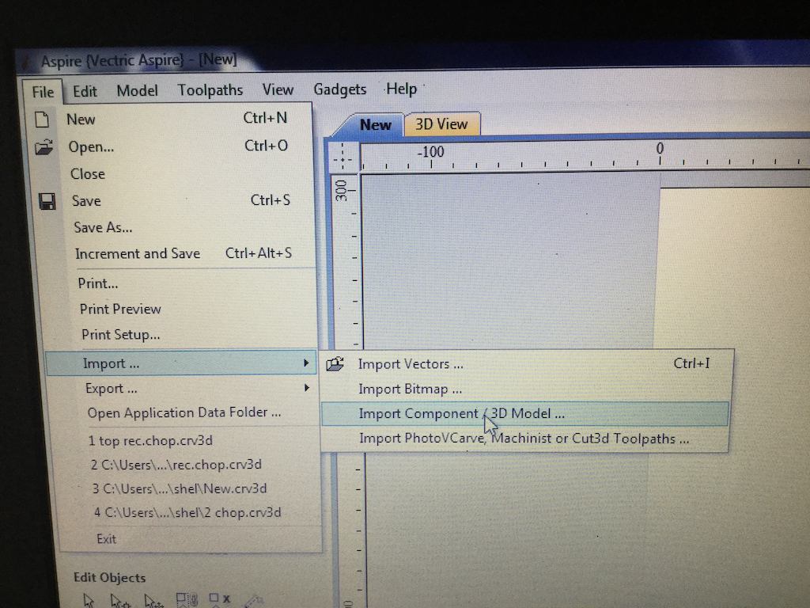Screen dimensions: 810x608
Task: Open the Toolpaths menu
Action: (210, 90)
